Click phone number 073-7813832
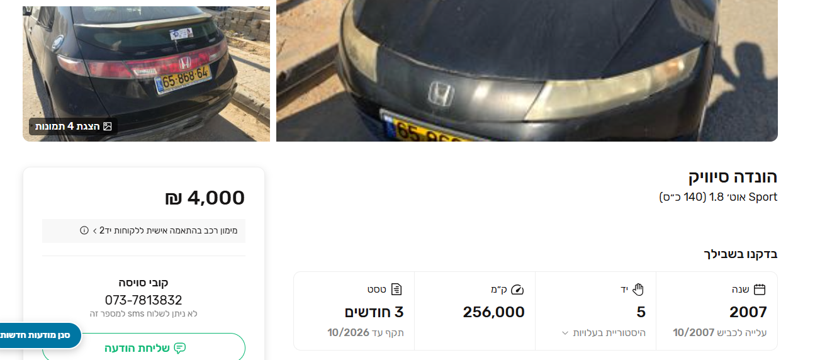The image size is (815, 360). 143,300
